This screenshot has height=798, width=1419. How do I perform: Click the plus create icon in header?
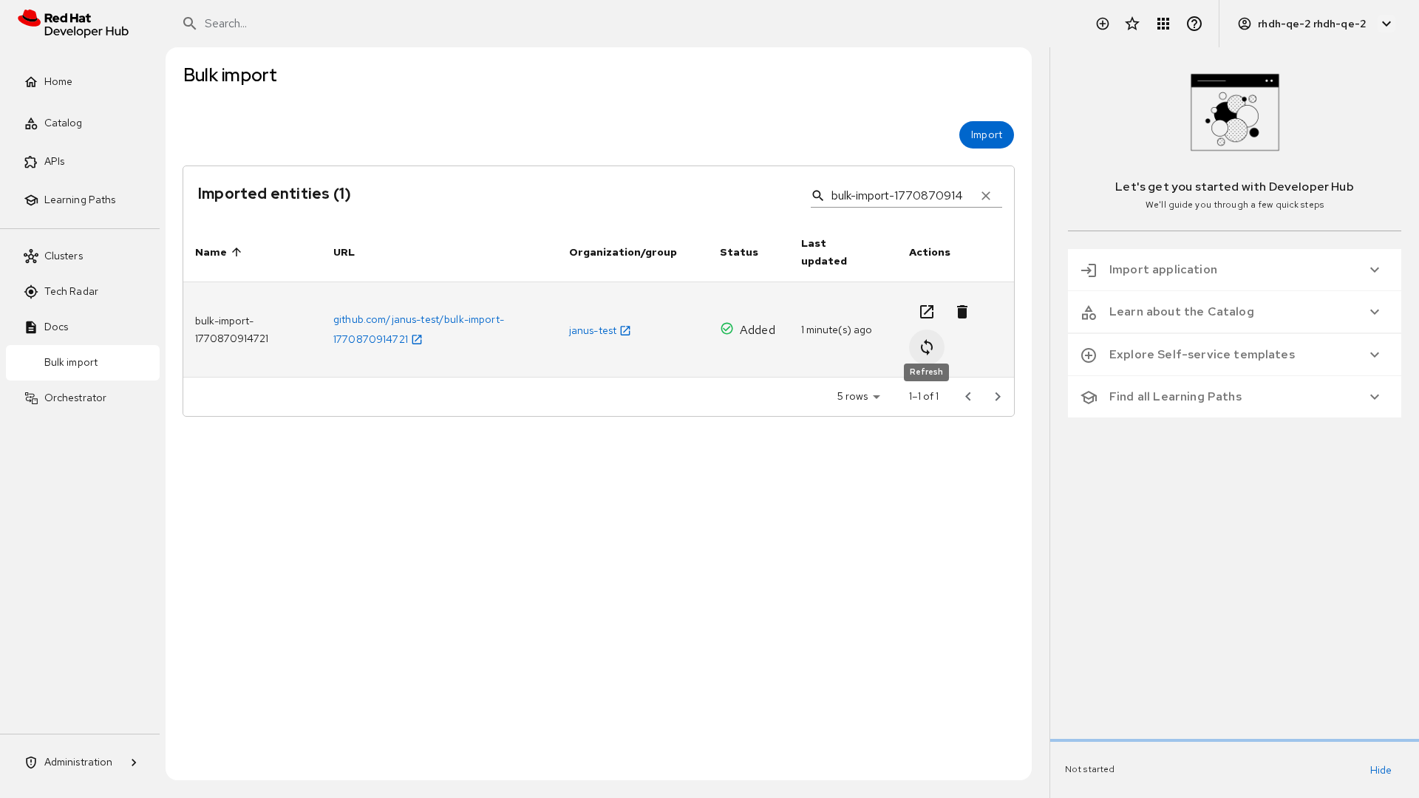point(1102,24)
